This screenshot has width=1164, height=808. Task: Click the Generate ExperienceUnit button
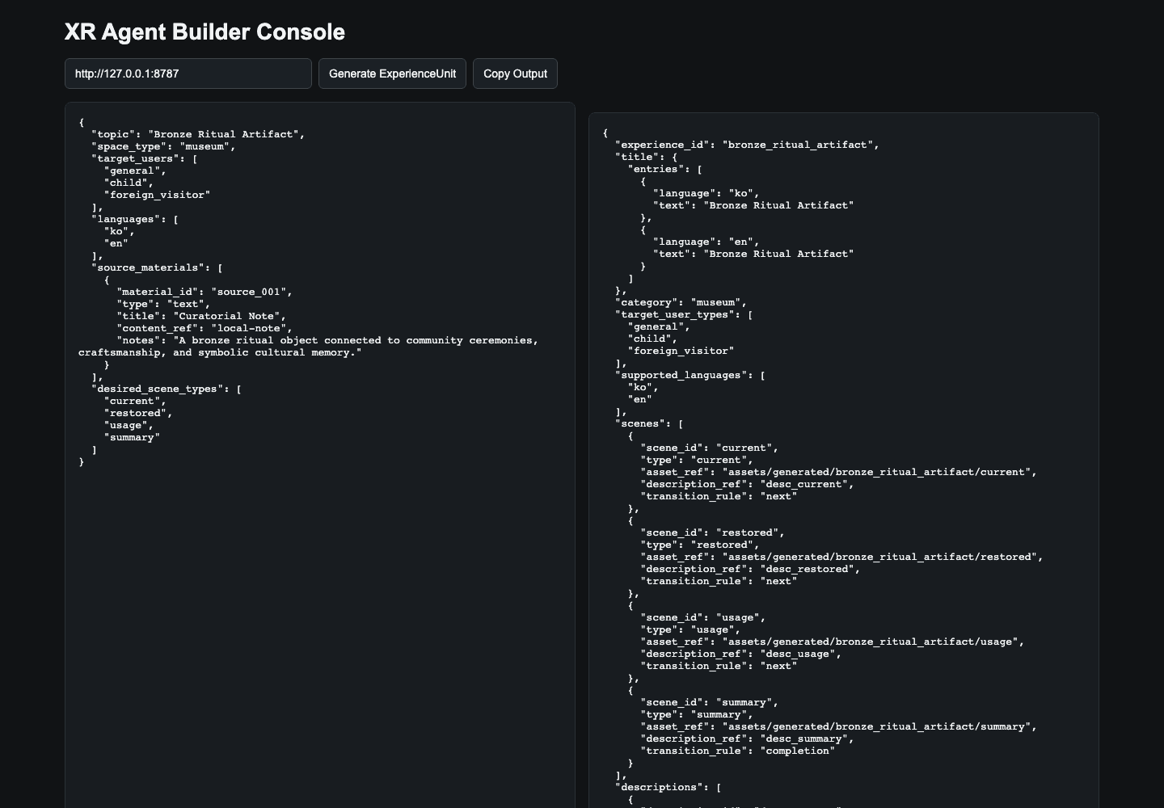click(x=392, y=74)
